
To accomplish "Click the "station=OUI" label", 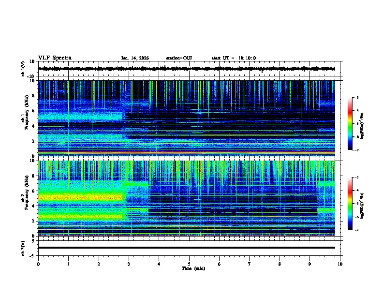I will 179,58.
